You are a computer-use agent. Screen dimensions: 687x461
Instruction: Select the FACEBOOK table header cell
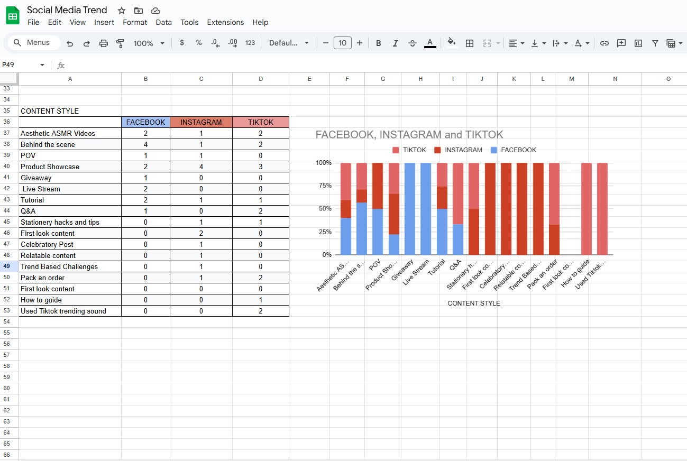tap(145, 122)
